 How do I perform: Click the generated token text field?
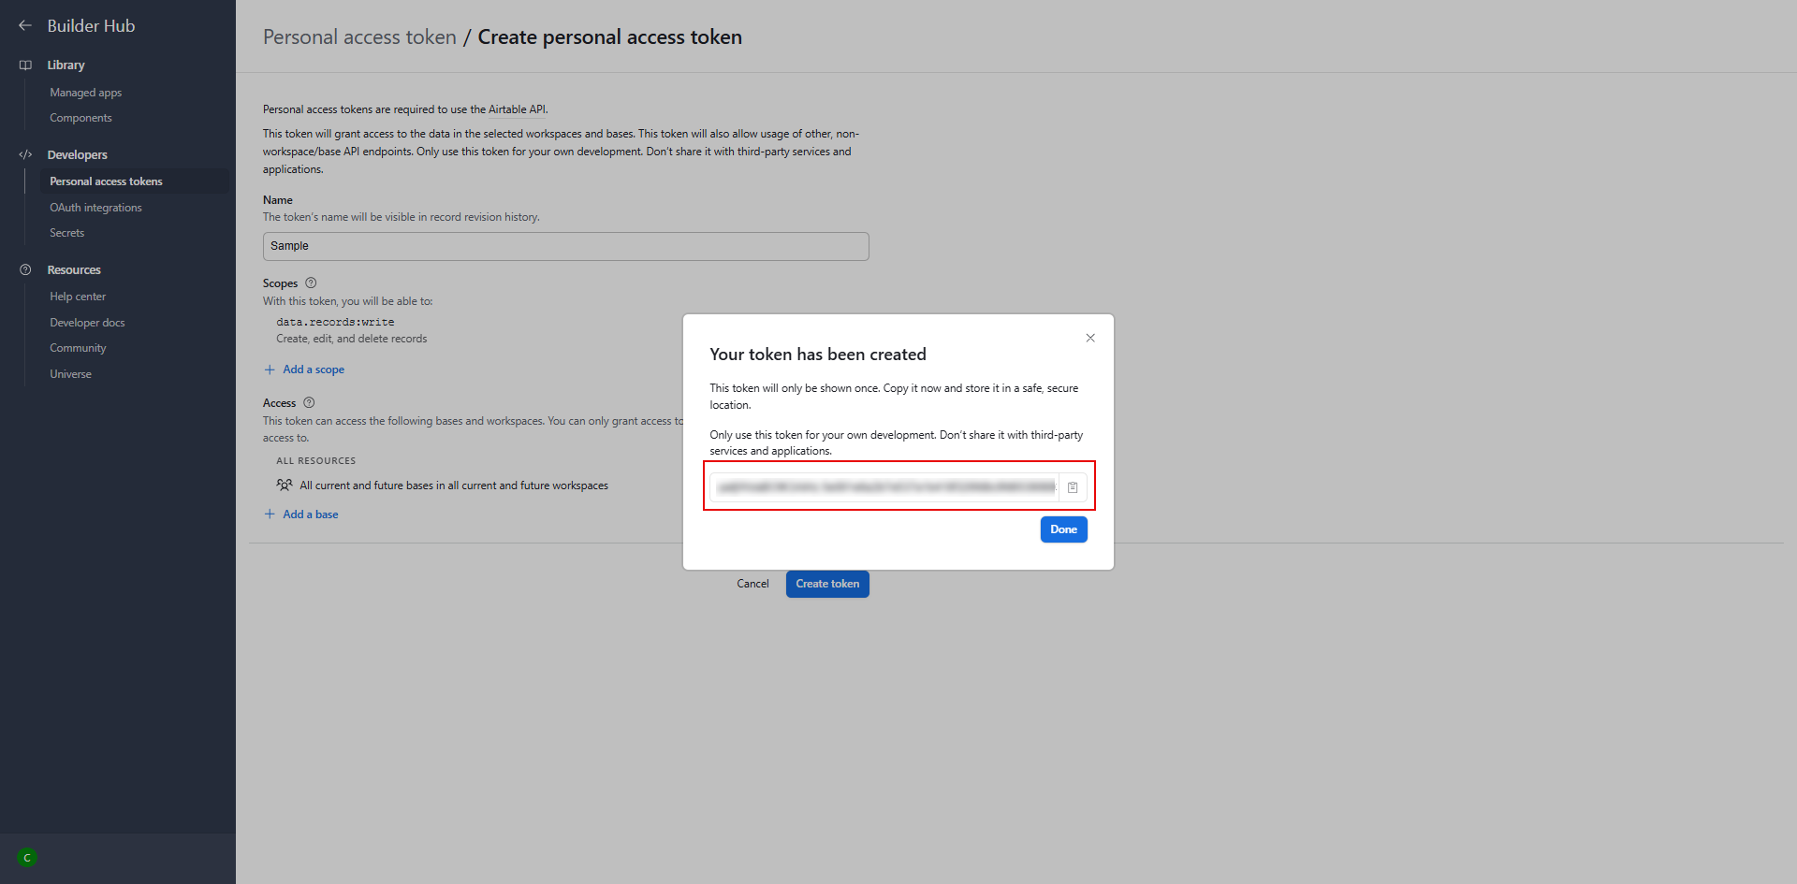coord(884,487)
